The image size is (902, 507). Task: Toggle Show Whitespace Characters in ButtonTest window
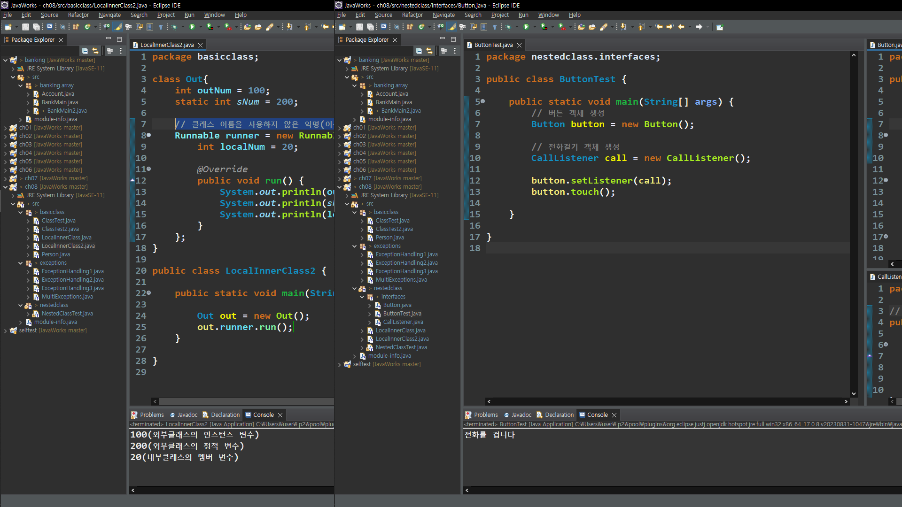click(x=495, y=27)
